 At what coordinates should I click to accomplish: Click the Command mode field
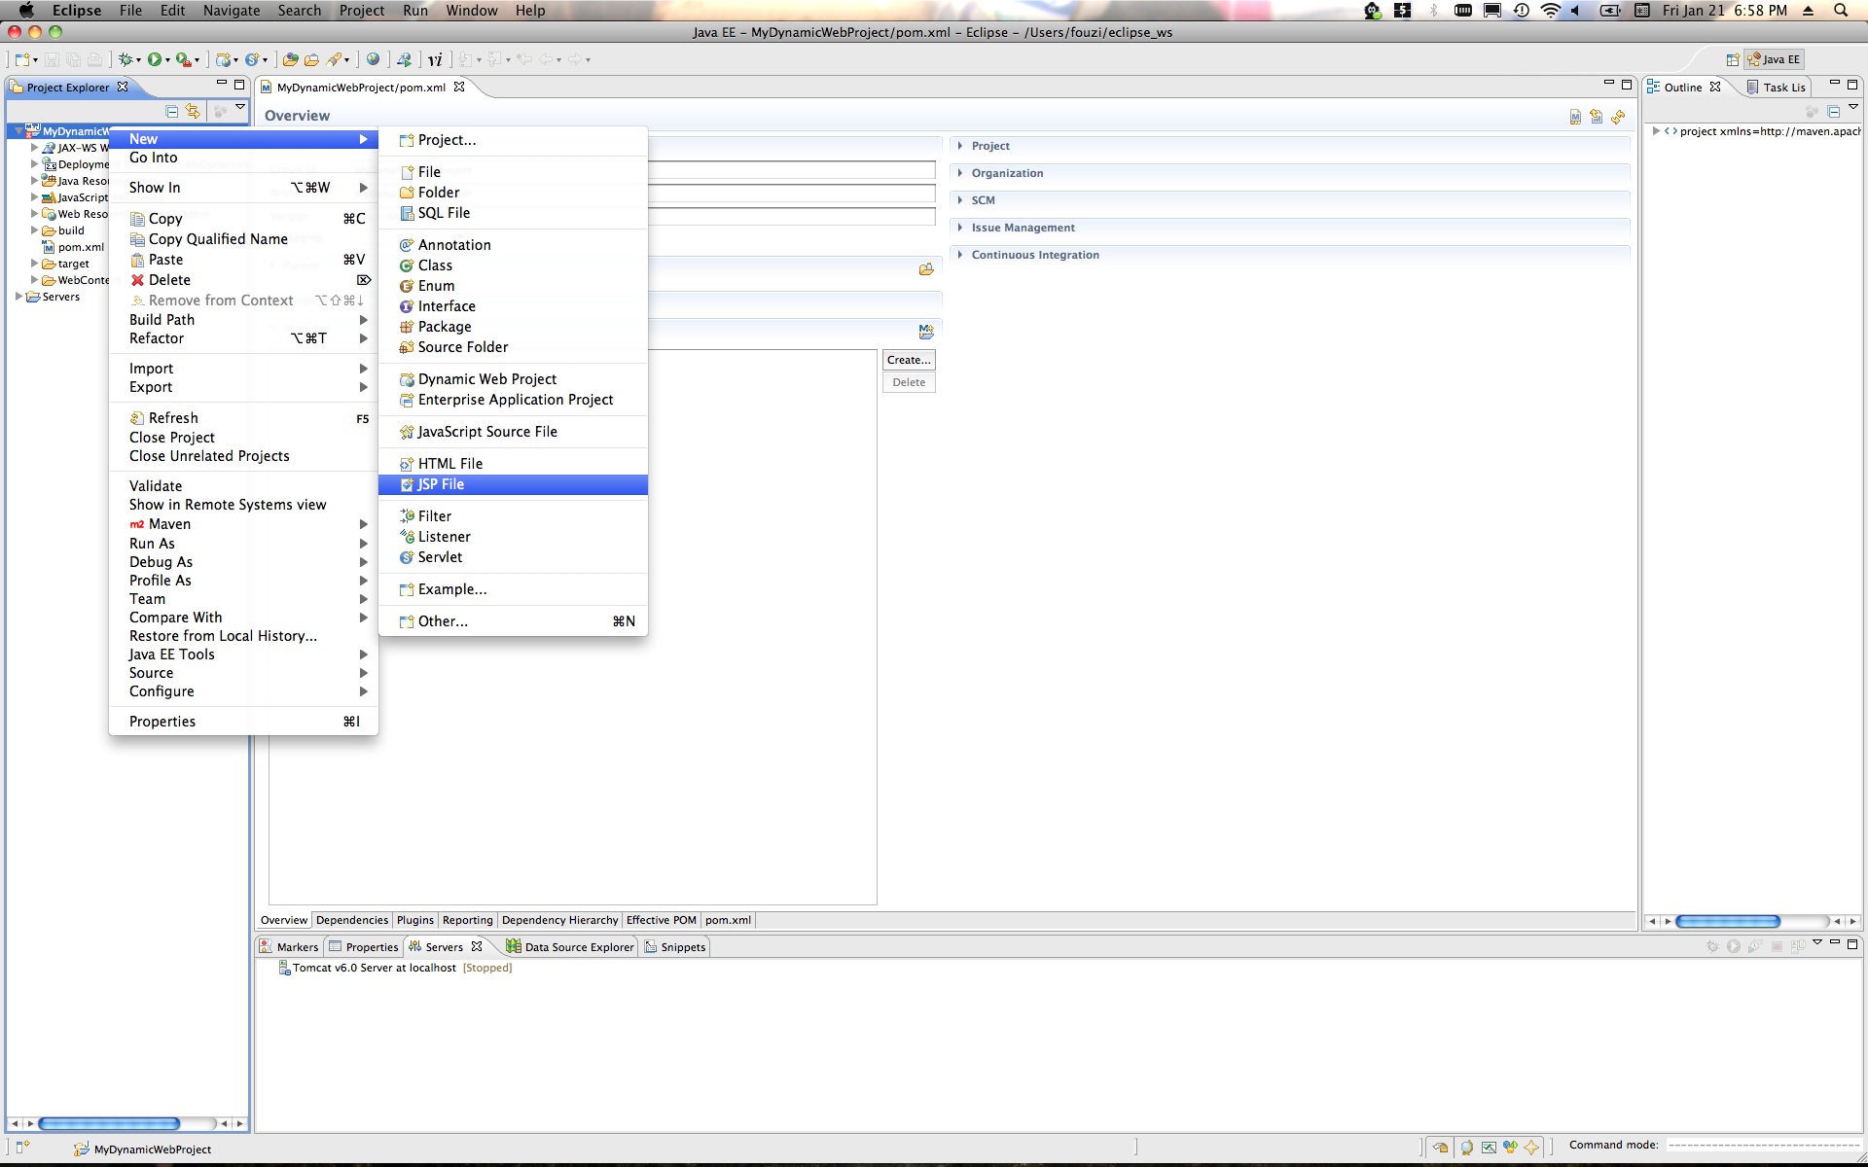click(x=1764, y=1146)
